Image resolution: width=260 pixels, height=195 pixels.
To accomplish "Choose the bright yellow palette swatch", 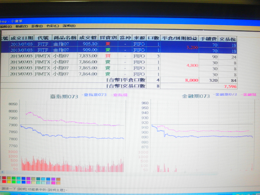I will pyautogui.click(x=9, y=182).
